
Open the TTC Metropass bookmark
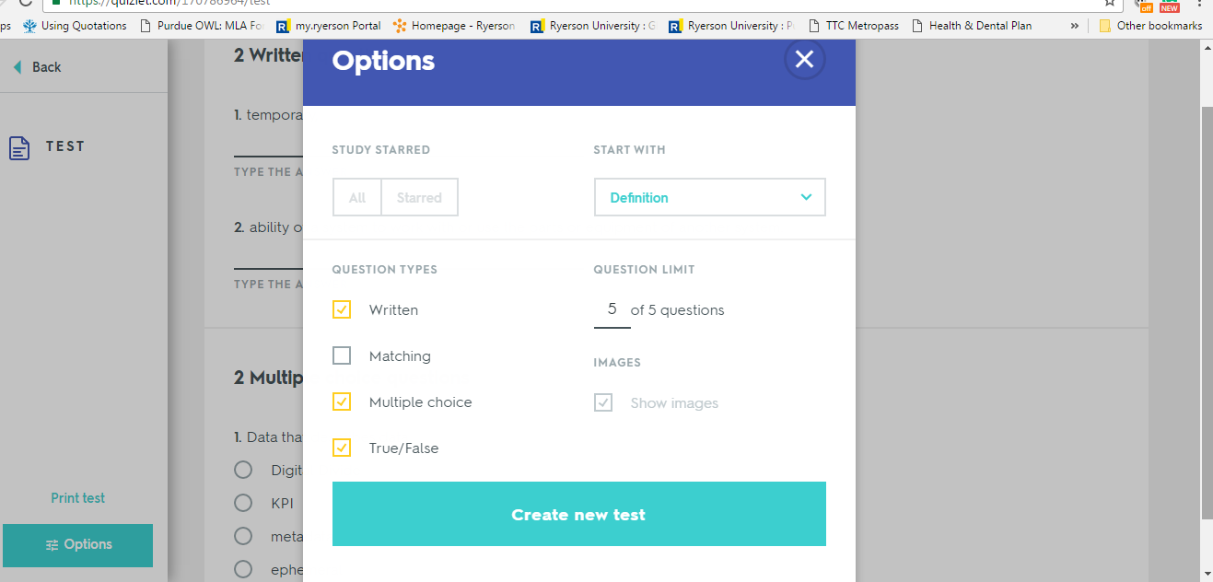pyautogui.click(x=854, y=25)
